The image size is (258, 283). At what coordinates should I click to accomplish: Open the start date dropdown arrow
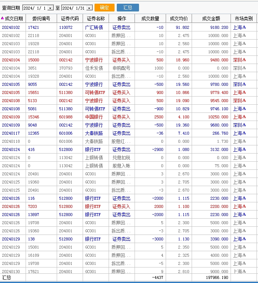click(x=50, y=8)
